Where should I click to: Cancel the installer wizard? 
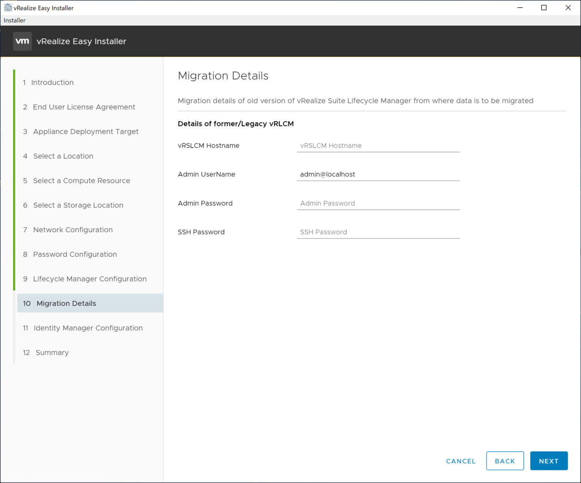tap(461, 461)
